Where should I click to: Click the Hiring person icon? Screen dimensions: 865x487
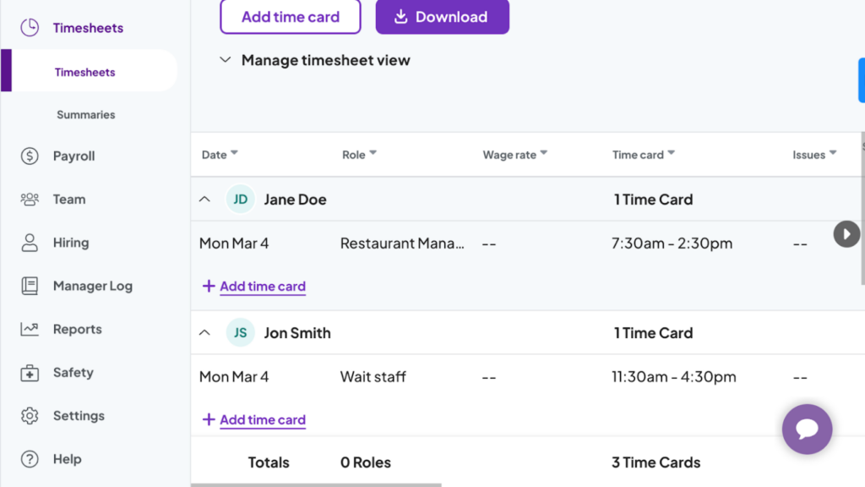[x=29, y=242]
